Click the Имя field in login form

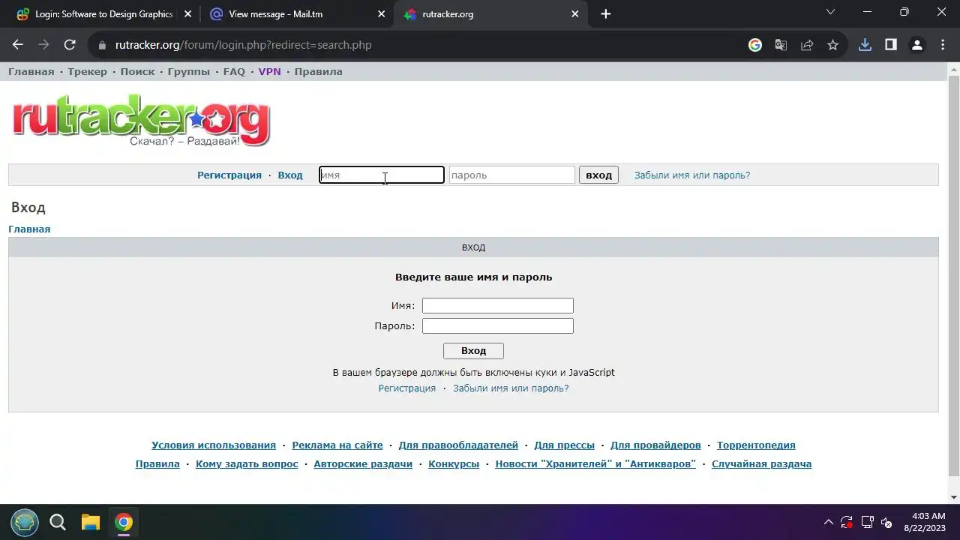coord(498,305)
